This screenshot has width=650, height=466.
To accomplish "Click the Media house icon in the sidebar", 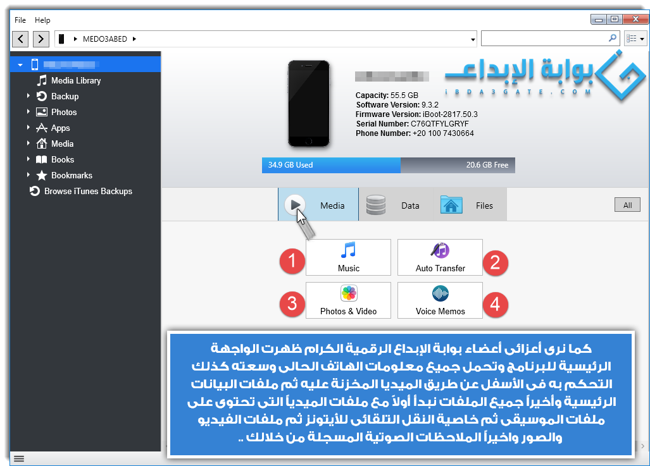I will [x=41, y=144].
